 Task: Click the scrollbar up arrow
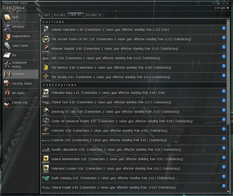228,20
